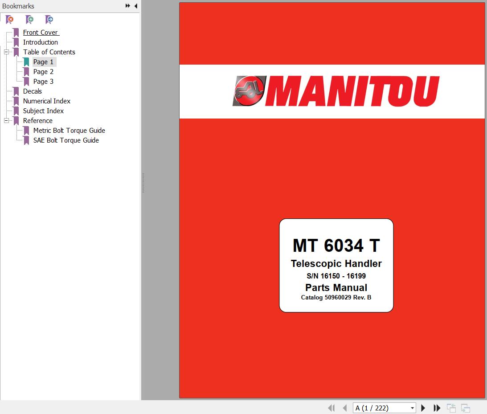487x414 pixels.
Task: Select the Page 2 bookmark
Action: tap(44, 72)
